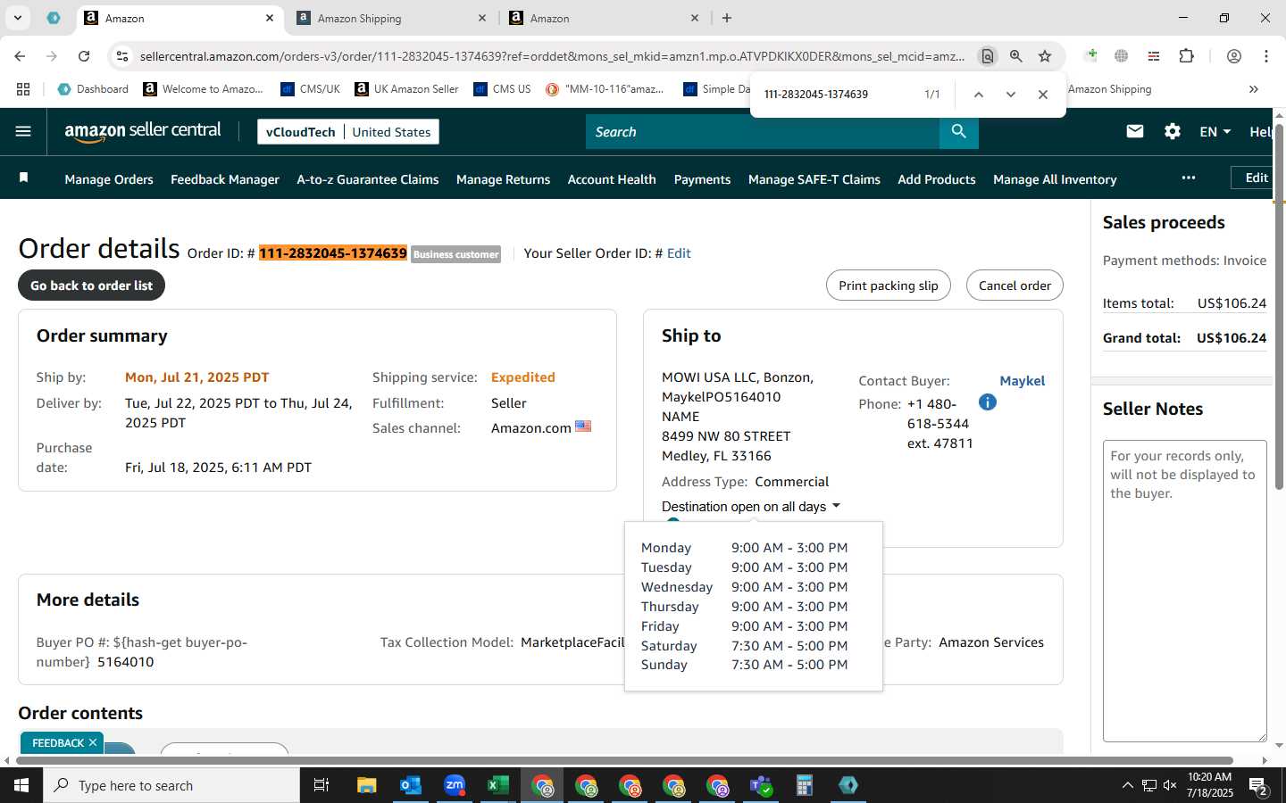1286x803 pixels.
Task: Click the horizontal page scrollbar
Action: pyautogui.click(x=622, y=761)
